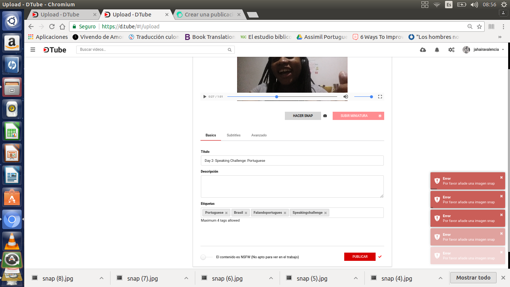This screenshot has height=287, width=510.
Task: Open the DTube settings gears icon
Action: [451, 50]
